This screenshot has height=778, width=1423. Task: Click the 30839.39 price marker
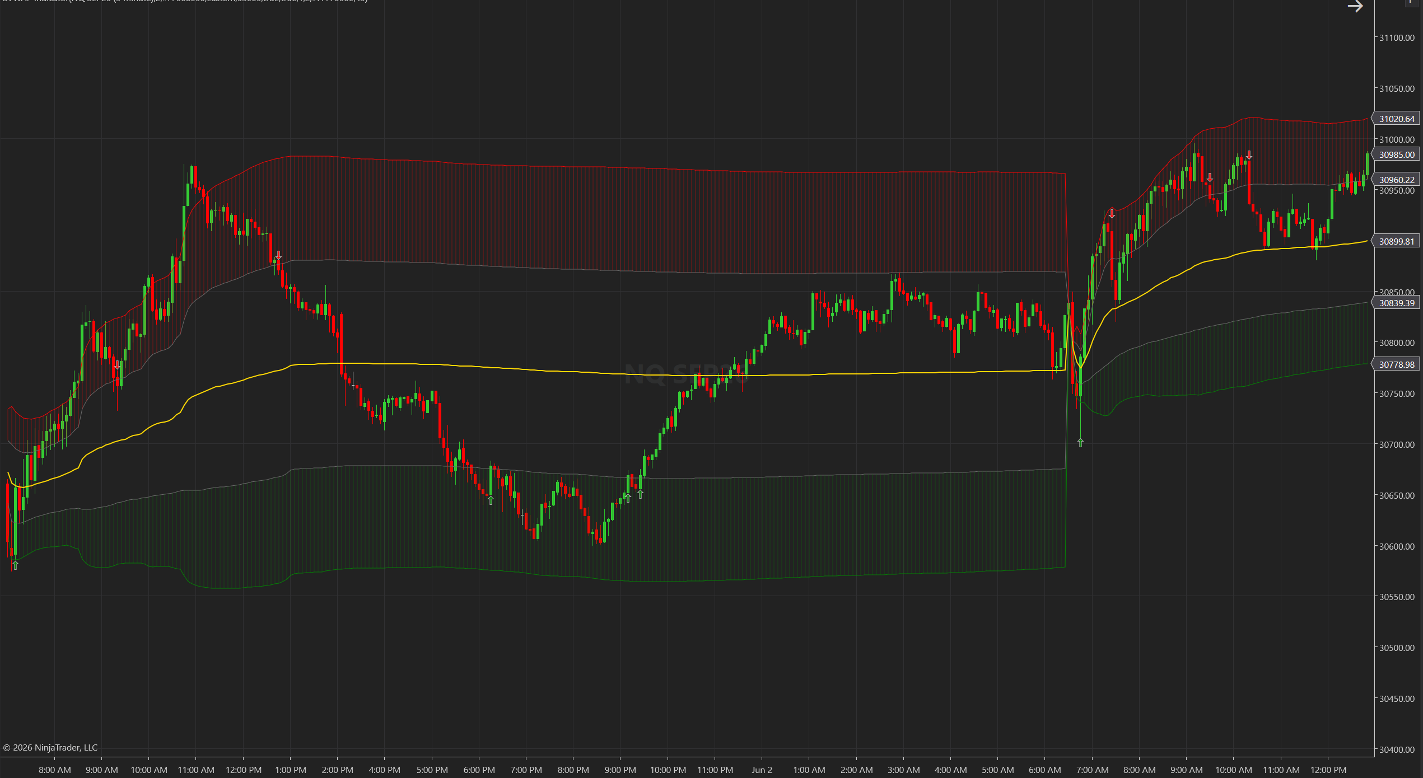point(1396,303)
